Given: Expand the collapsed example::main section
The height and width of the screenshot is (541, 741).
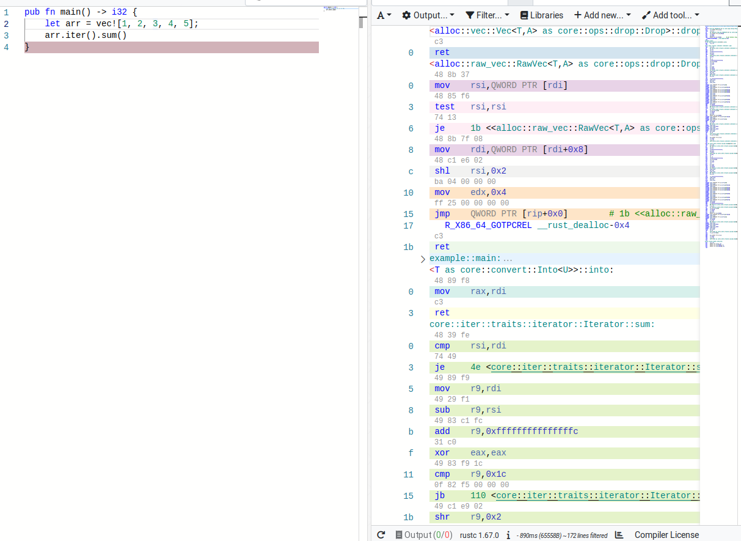Looking at the screenshot, I should pyautogui.click(x=423, y=259).
